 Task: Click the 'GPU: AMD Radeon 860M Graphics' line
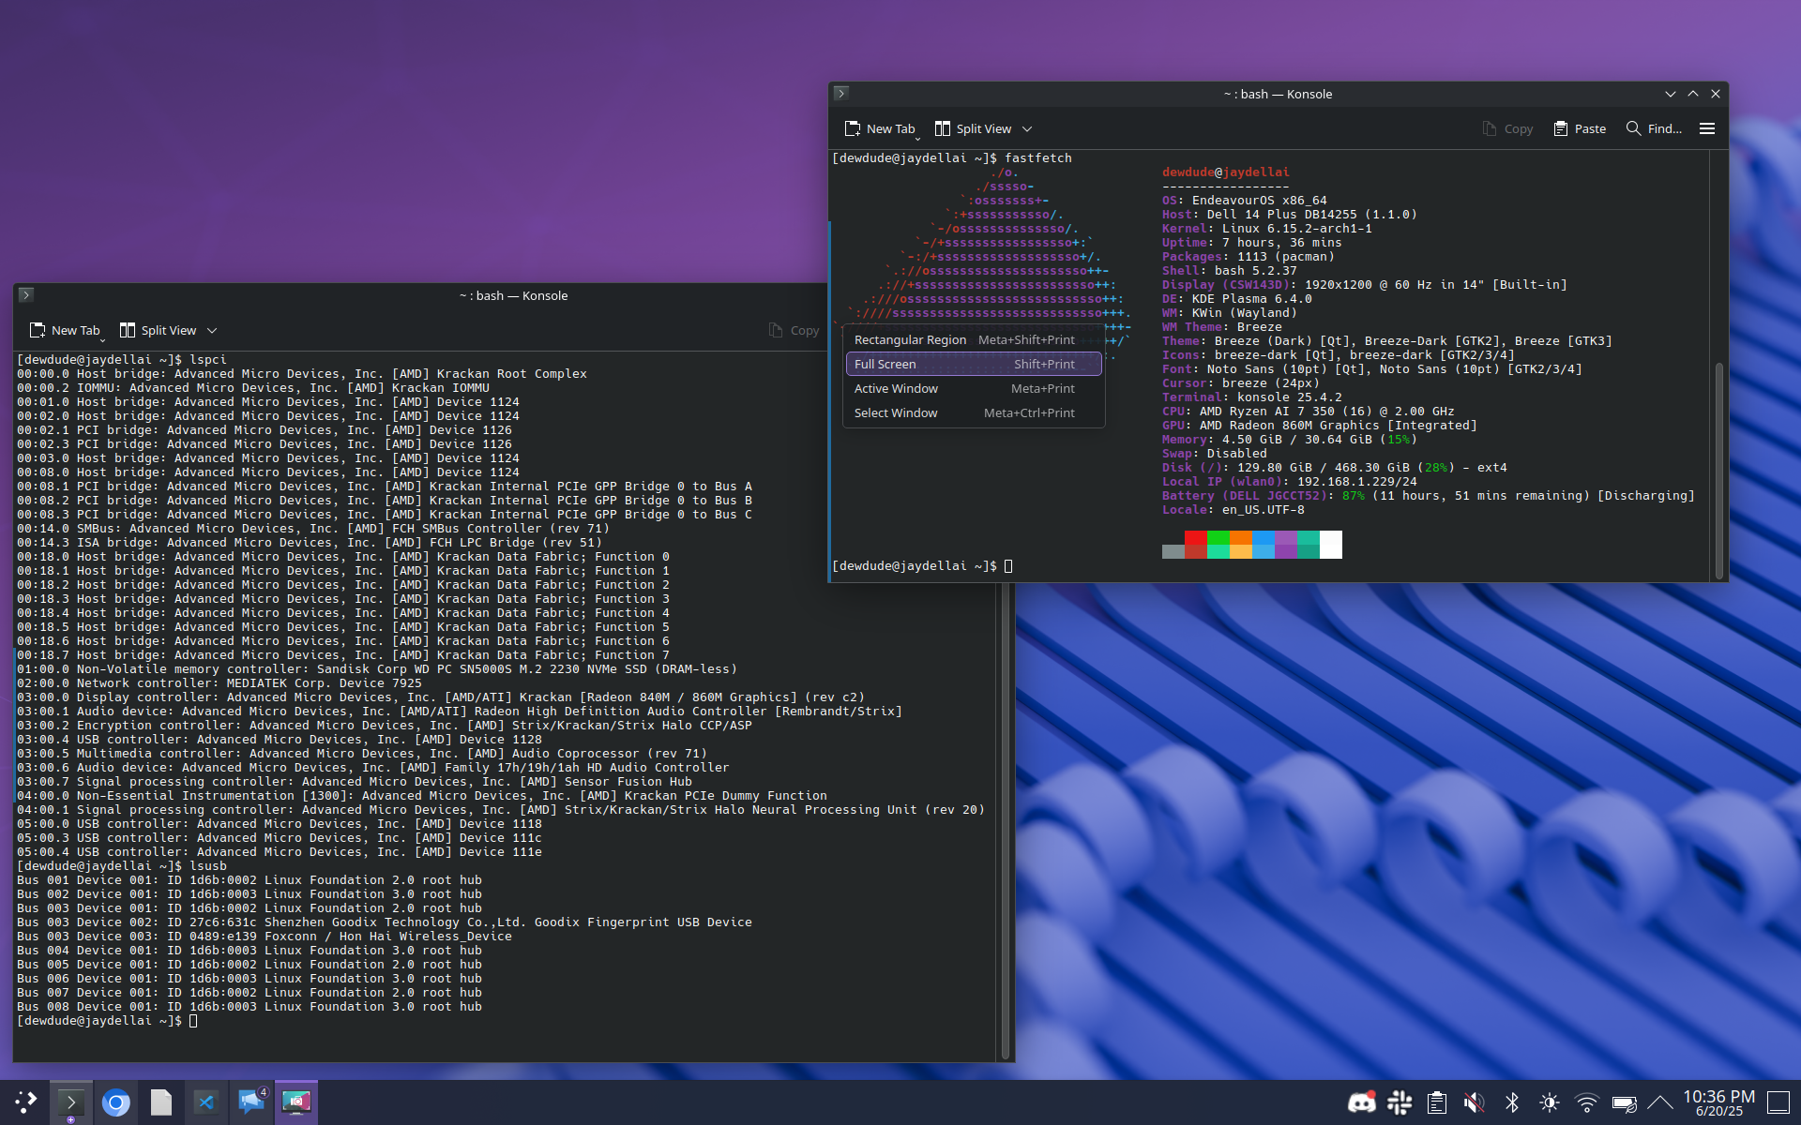pyautogui.click(x=1319, y=426)
